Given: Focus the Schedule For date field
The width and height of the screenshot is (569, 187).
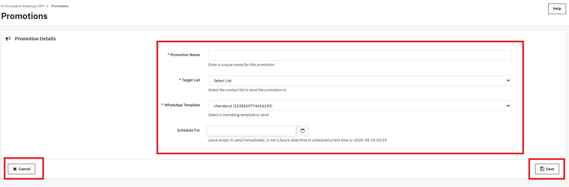Looking at the screenshot, I should [251, 131].
